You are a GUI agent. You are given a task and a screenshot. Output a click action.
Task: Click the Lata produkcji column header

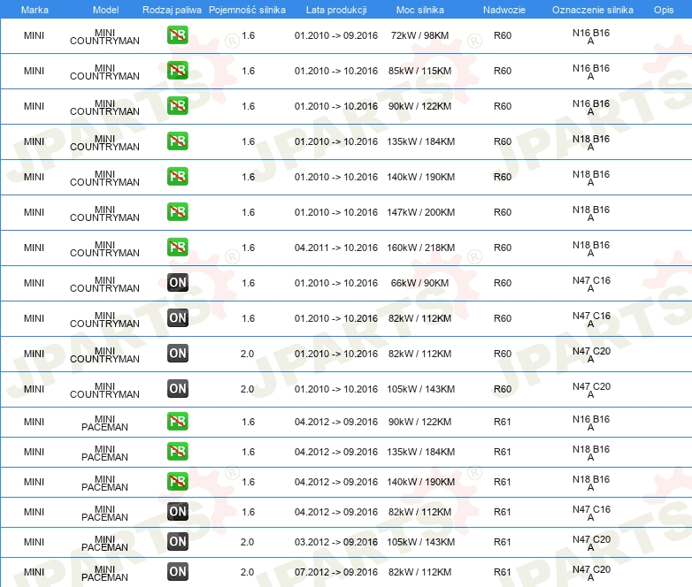click(336, 10)
